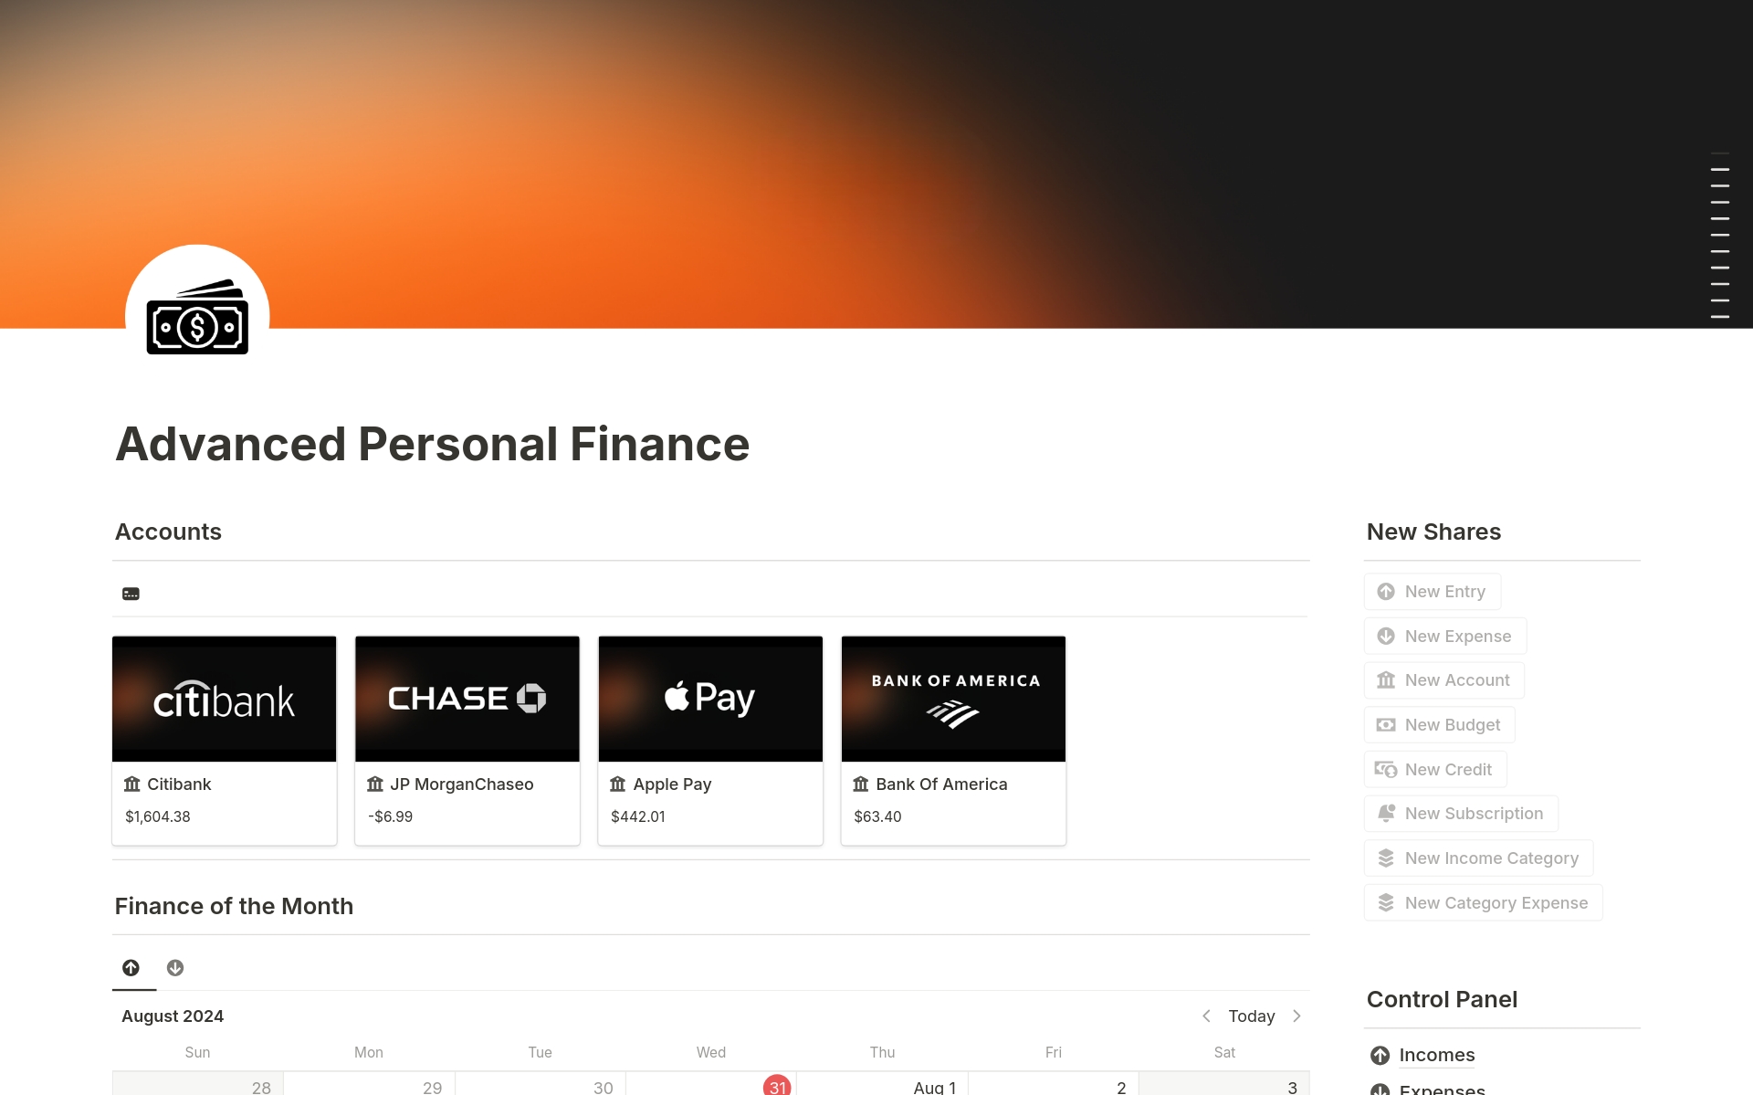Click the New Credit icon

tap(1386, 768)
